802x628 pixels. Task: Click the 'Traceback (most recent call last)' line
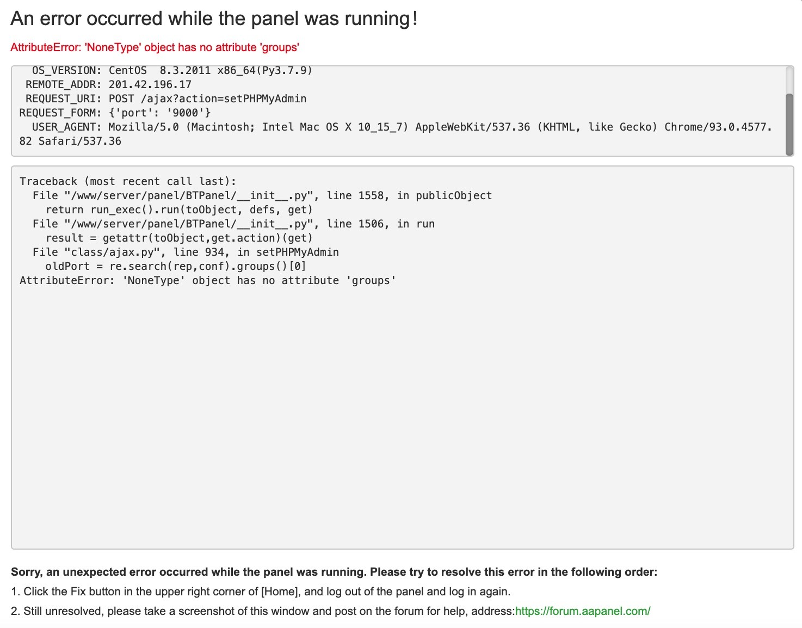(128, 181)
